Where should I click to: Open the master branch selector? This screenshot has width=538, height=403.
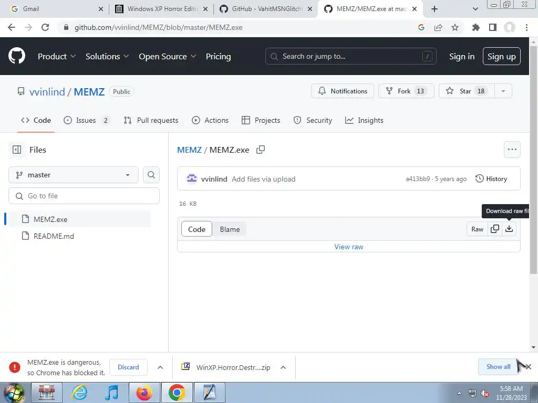[74, 175]
